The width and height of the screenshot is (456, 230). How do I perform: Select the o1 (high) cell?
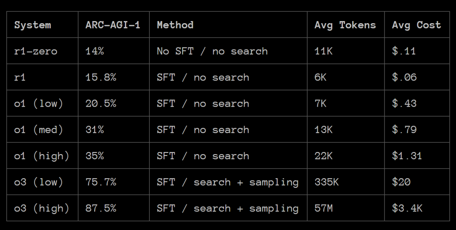(42, 156)
